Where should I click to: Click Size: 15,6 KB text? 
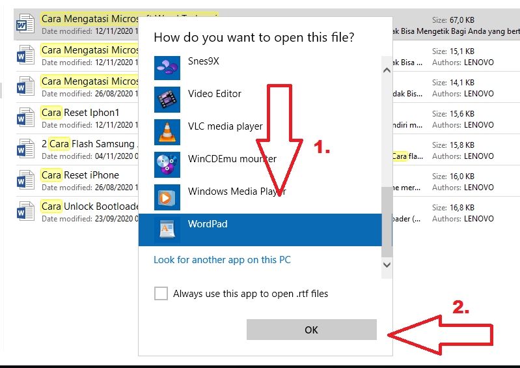[453, 114]
